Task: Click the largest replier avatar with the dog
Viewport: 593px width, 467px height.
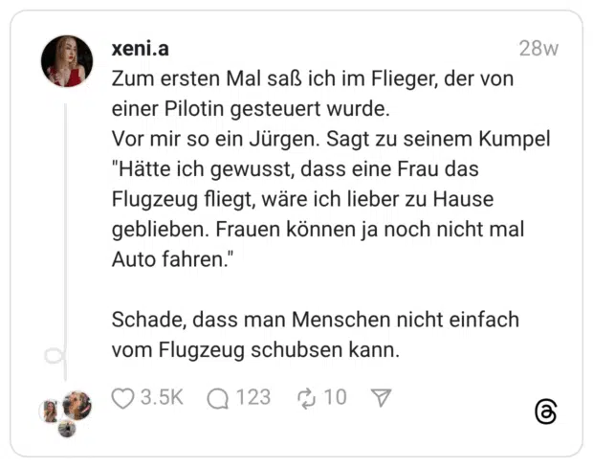Action: (77, 405)
